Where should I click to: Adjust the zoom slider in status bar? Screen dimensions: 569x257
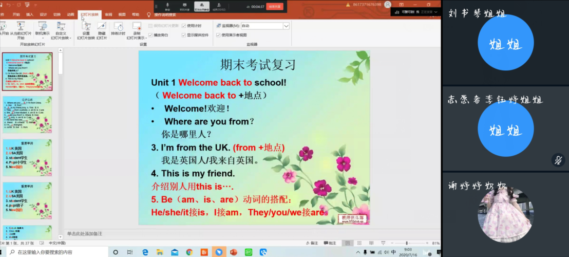click(x=407, y=243)
